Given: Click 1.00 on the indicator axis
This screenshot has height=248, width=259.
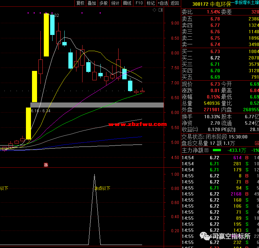Looking at the screenshot, I should [x=175, y=174].
